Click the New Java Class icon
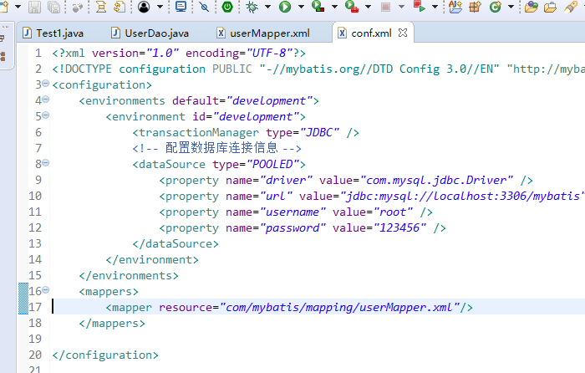This screenshot has width=585, height=373. tap(496, 8)
